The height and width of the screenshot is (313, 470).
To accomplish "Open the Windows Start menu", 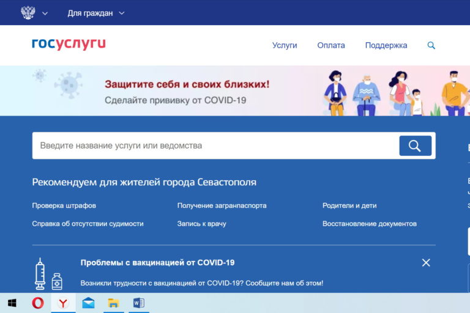I will point(12,303).
